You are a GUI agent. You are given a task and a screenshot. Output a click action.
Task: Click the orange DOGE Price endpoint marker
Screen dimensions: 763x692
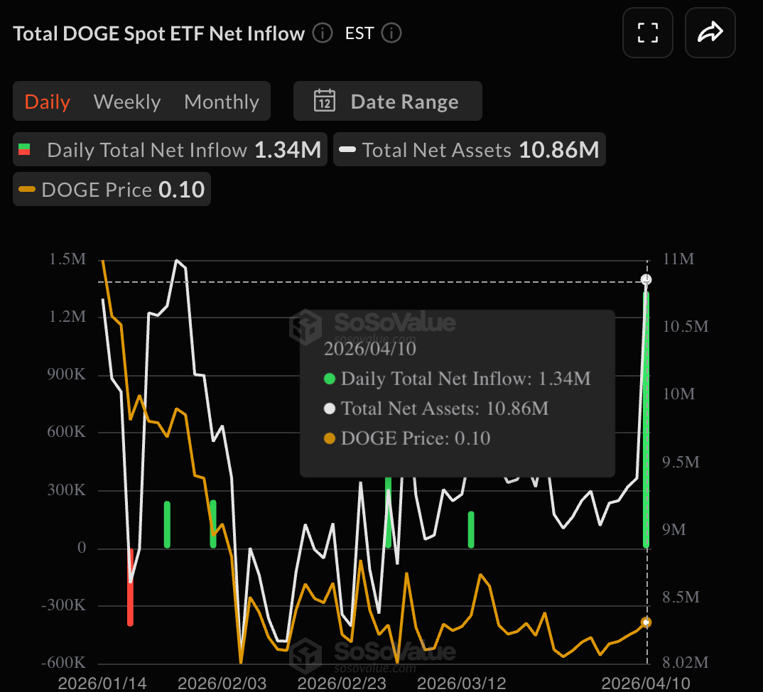[x=646, y=622]
